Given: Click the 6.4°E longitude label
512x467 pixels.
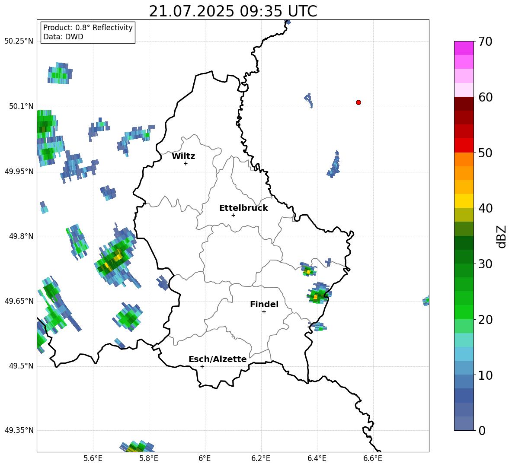Looking at the screenshot, I should pyautogui.click(x=317, y=458).
